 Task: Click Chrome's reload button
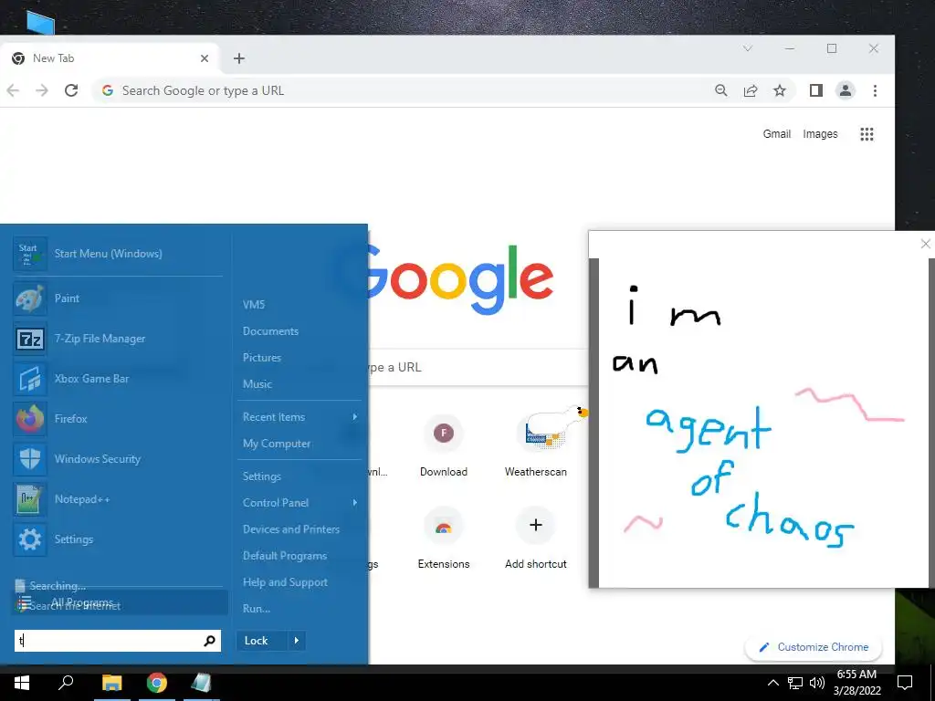(x=71, y=90)
